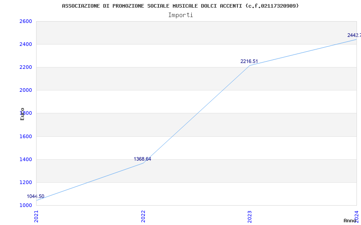The height and width of the screenshot is (225, 361).
Task: Click the 2600 y-axis value
Action: pos(26,21)
